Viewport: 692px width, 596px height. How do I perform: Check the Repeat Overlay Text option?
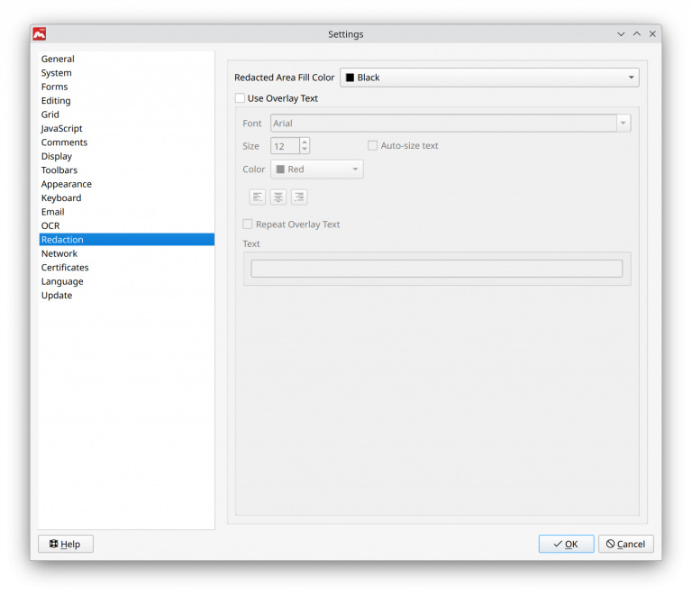coord(248,225)
